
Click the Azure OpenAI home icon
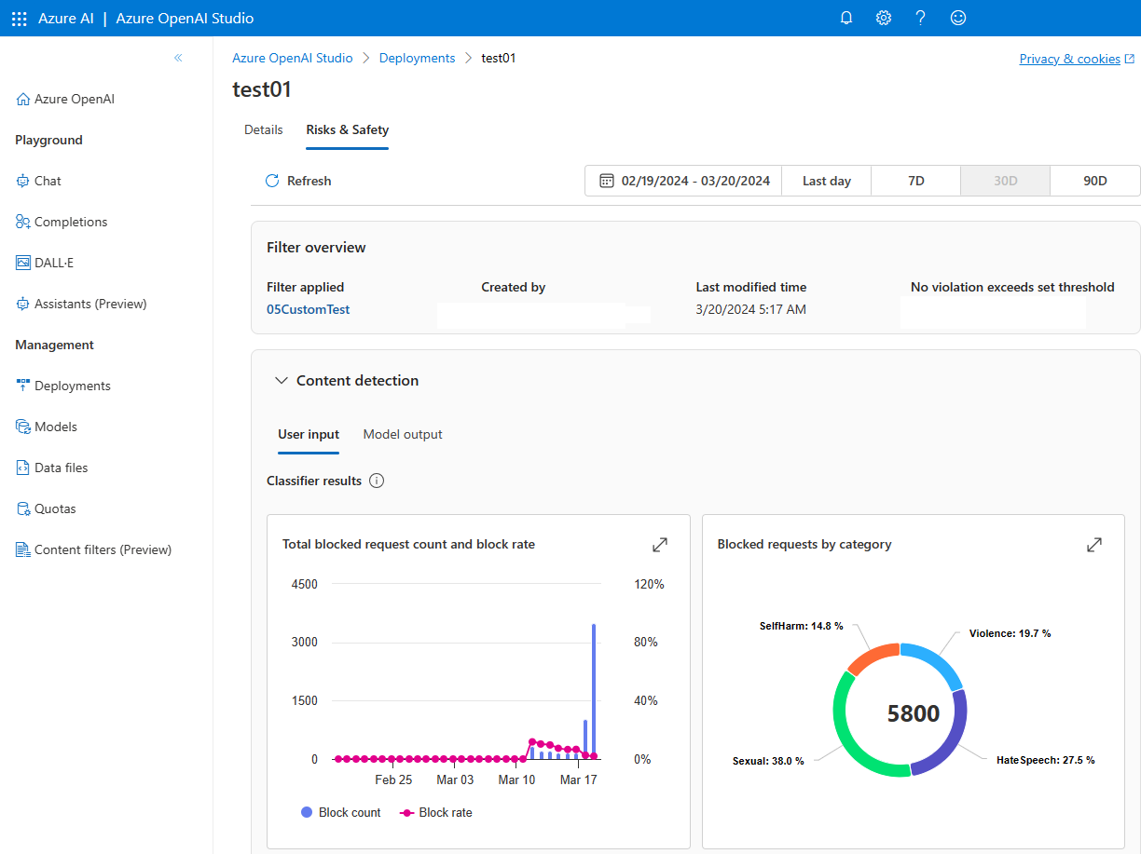pyautogui.click(x=23, y=100)
